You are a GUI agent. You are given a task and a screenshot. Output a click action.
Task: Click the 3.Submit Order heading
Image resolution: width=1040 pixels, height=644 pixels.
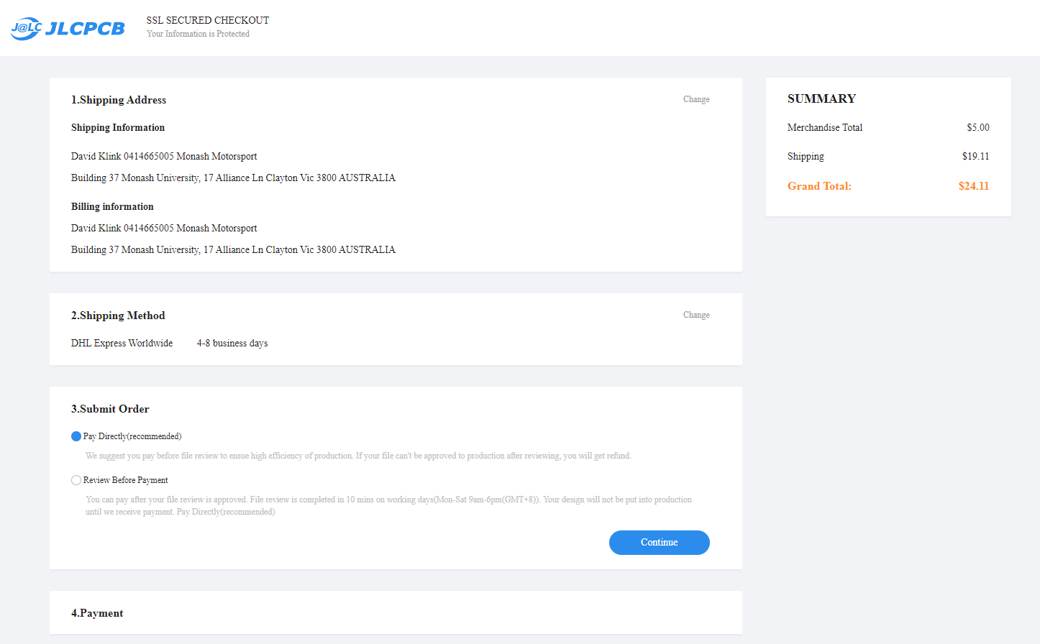coord(110,409)
